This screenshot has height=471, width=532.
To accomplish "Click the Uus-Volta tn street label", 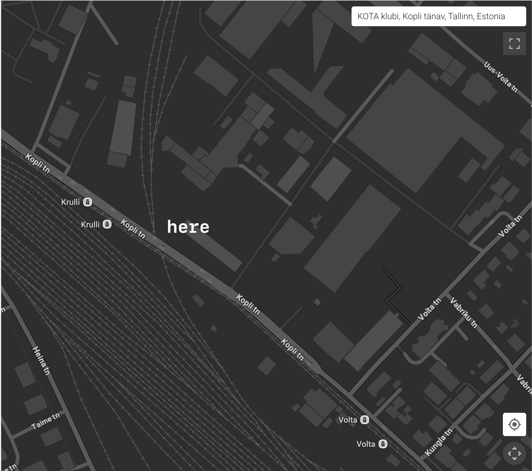I will click(501, 77).
